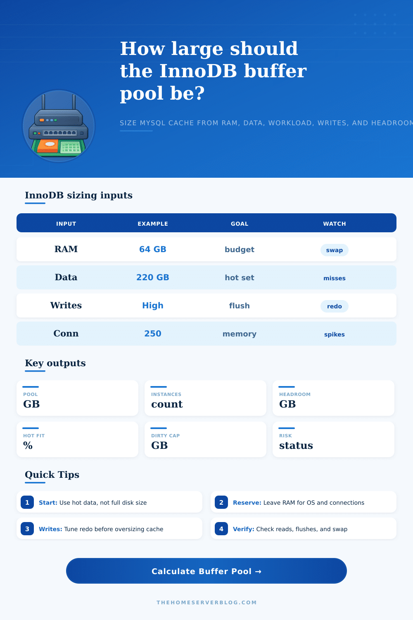
Task: Click the hot set goal cell
Action: tap(240, 278)
